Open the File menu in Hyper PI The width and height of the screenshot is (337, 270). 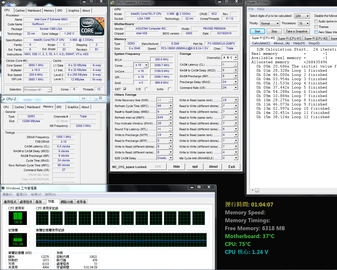click(x=251, y=9)
